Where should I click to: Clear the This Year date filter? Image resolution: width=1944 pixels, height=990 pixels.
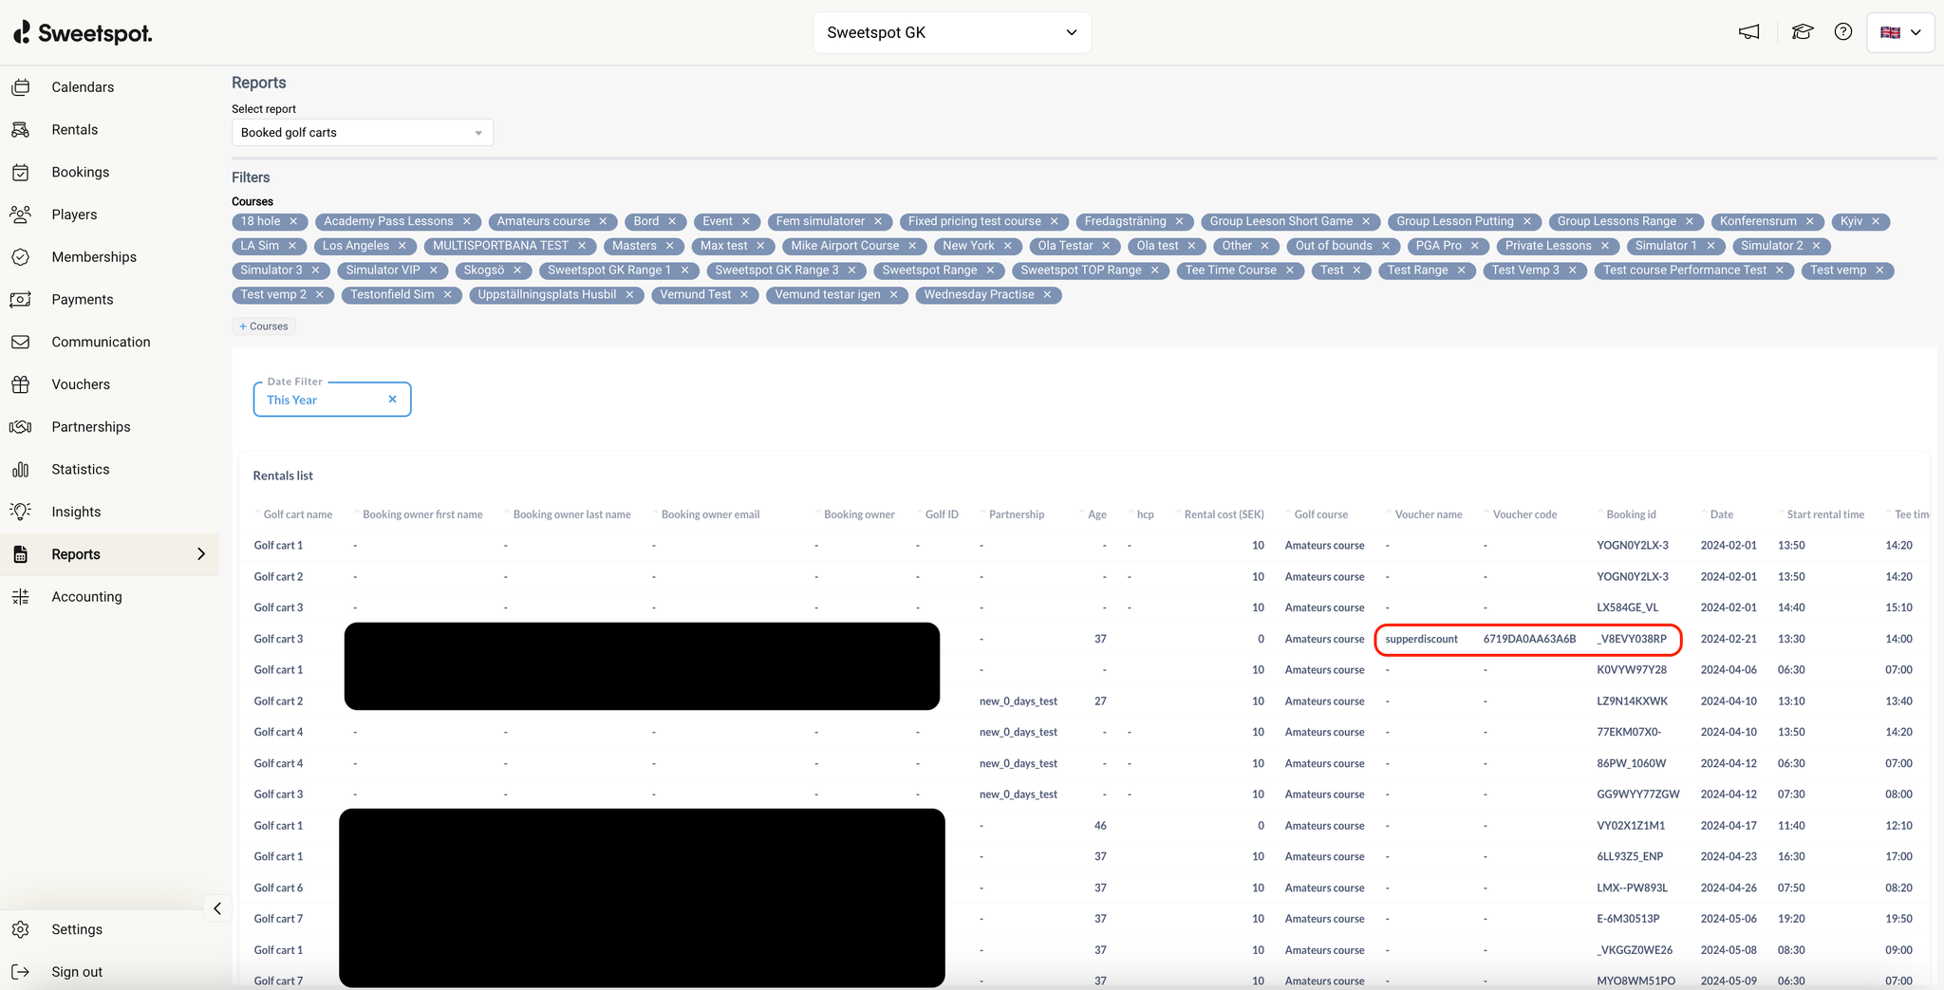coord(392,400)
